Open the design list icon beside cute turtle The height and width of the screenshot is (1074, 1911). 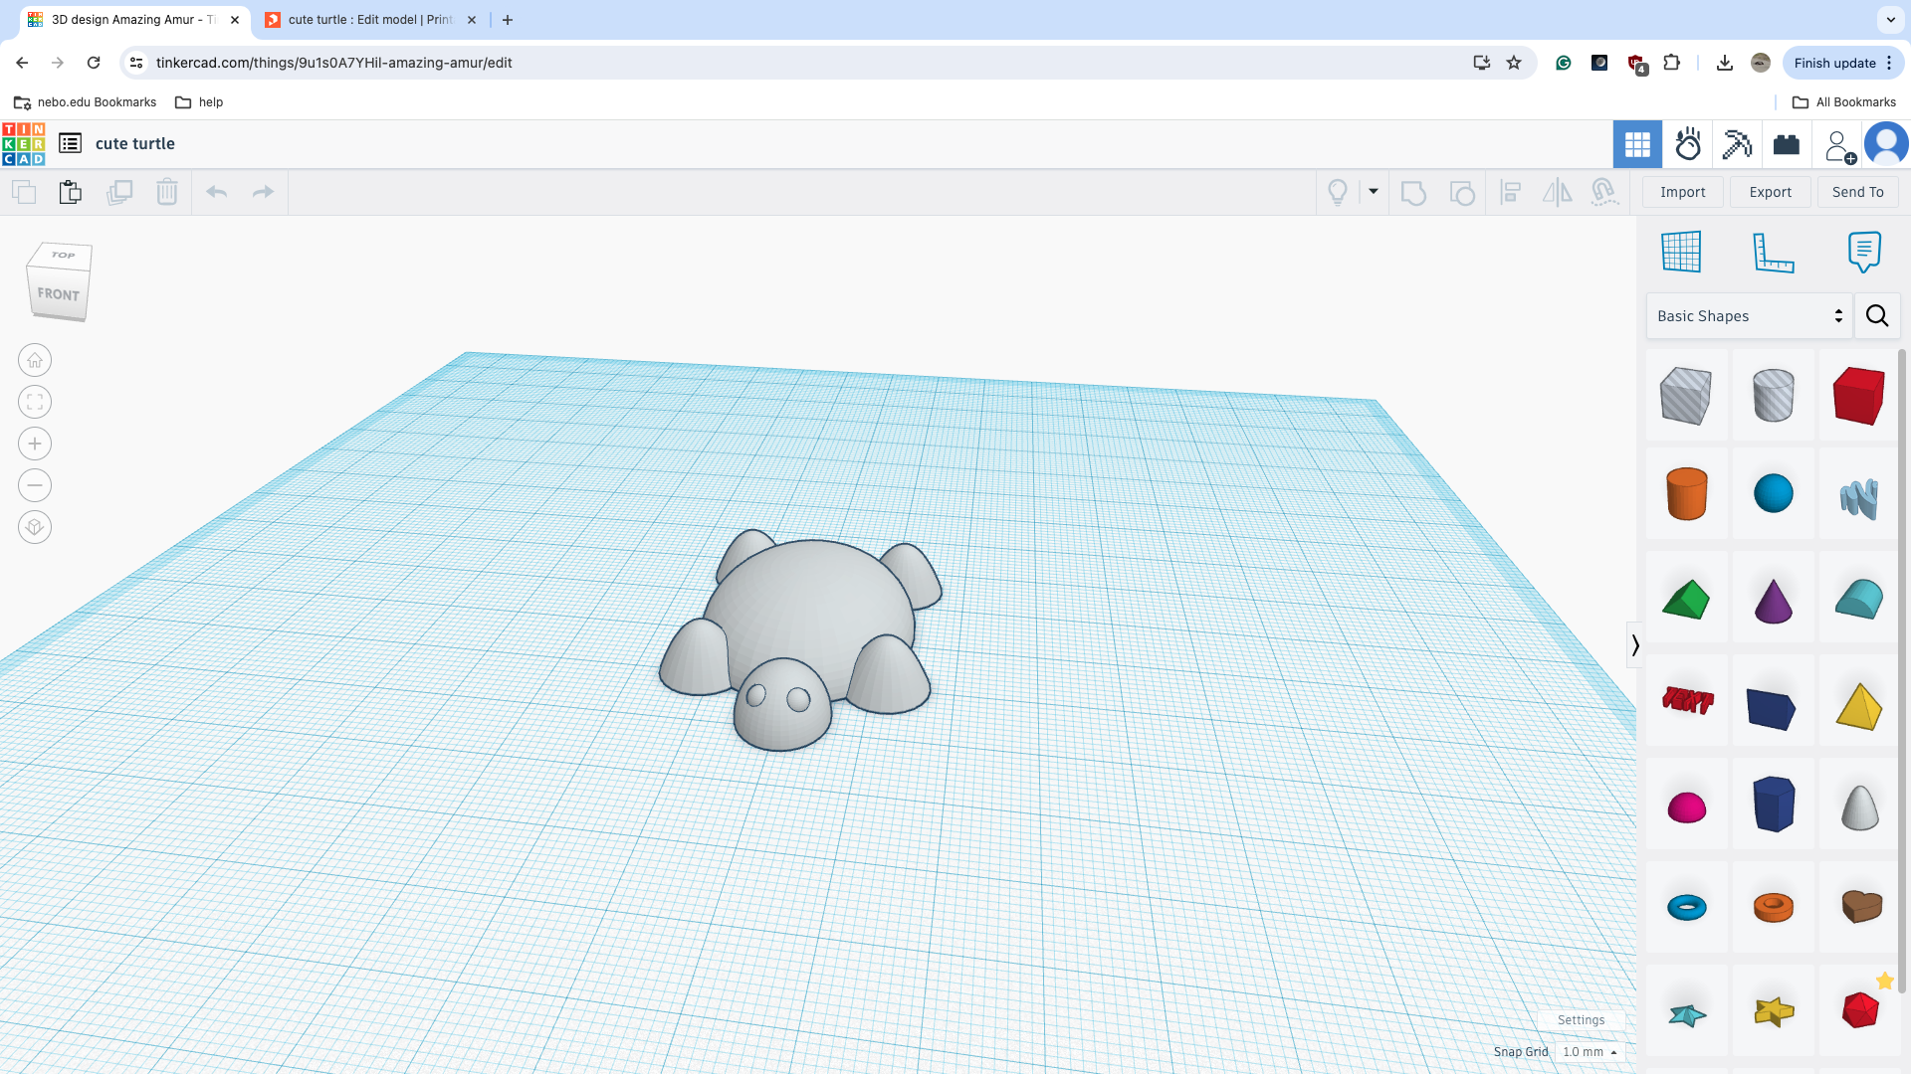70,143
